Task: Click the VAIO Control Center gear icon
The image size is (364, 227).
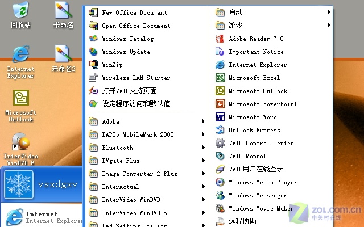Action: pos(220,143)
